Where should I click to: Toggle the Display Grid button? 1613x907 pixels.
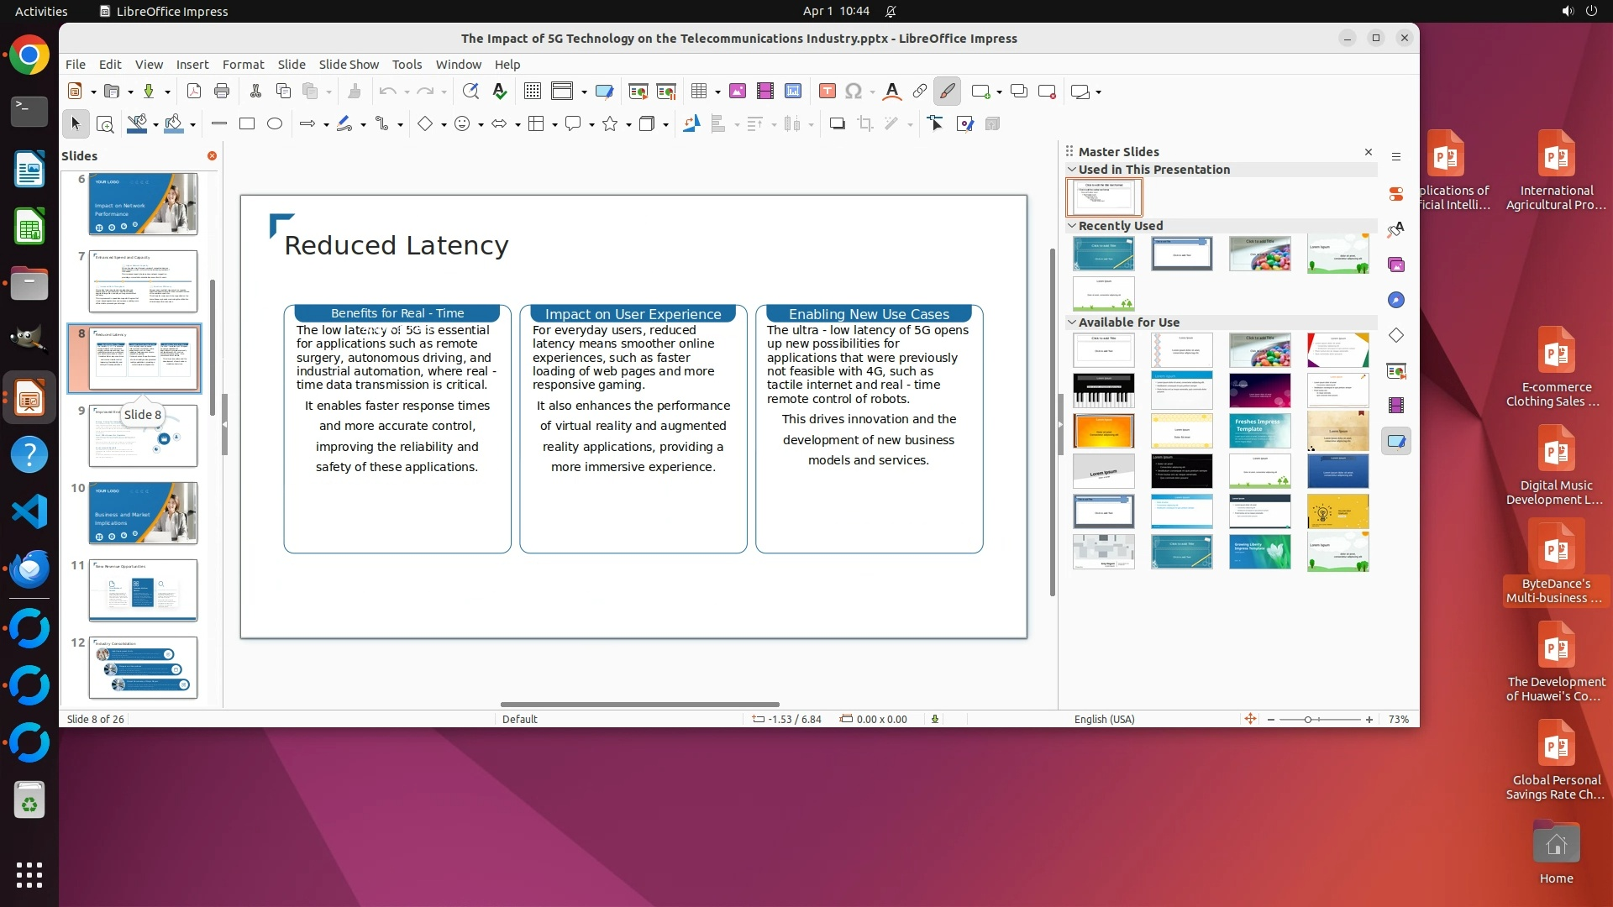point(532,92)
